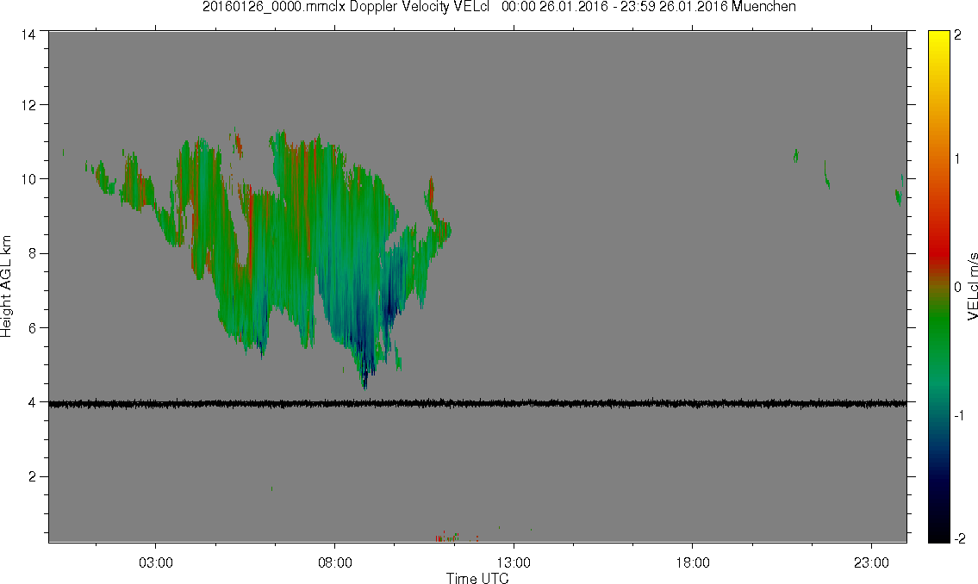Click the black noisy line at 4 km

(477, 404)
